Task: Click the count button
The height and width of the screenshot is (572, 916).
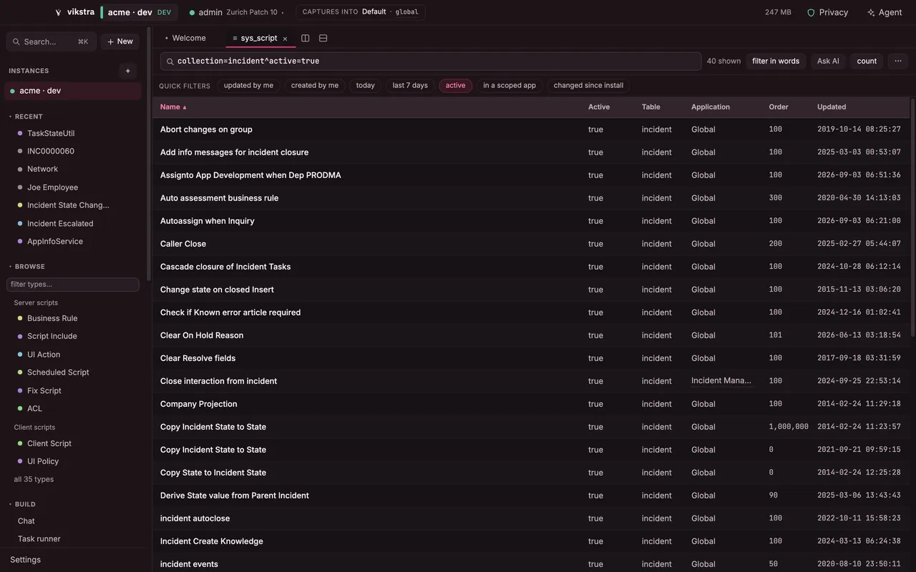Action: (867, 61)
